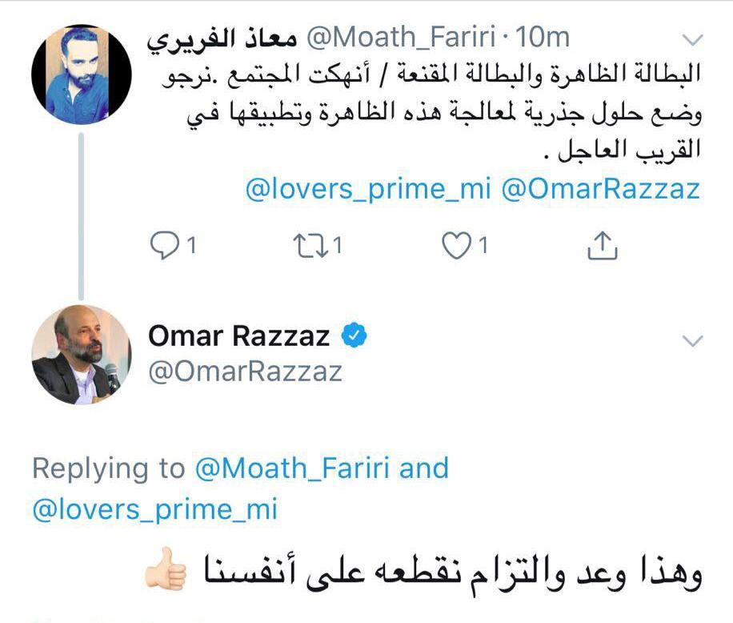
Task: Expand the options chevron on Omar Razzaz's tweet
Action: pos(691,342)
